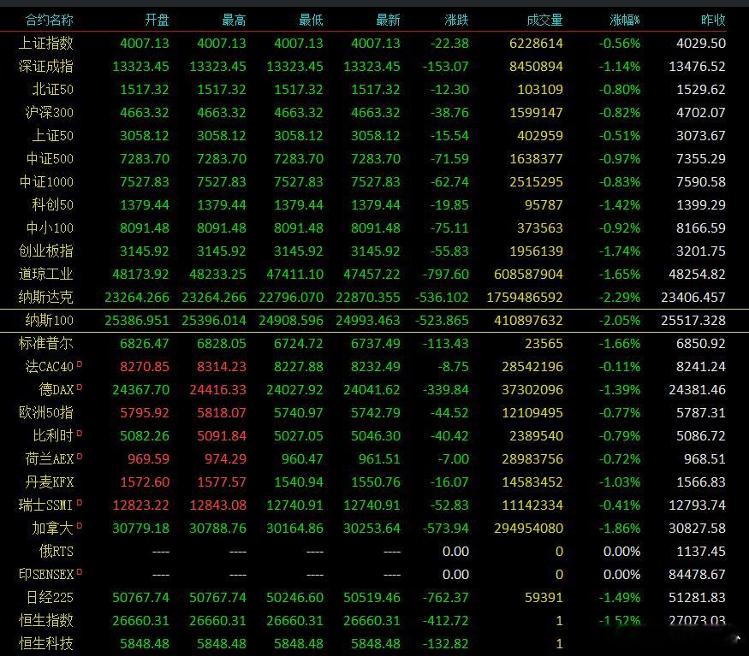Select the 北证50 row name
The height and width of the screenshot is (656, 749).
pos(53,89)
